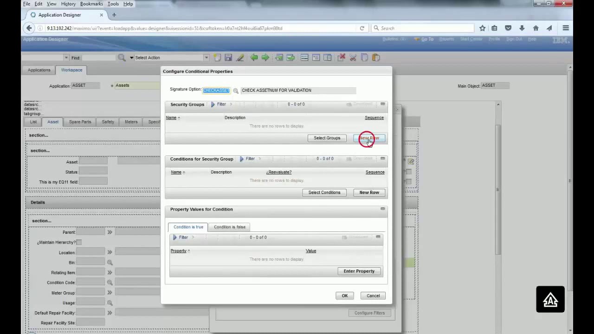Open the Usage field lookup icon

[x=110, y=303]
